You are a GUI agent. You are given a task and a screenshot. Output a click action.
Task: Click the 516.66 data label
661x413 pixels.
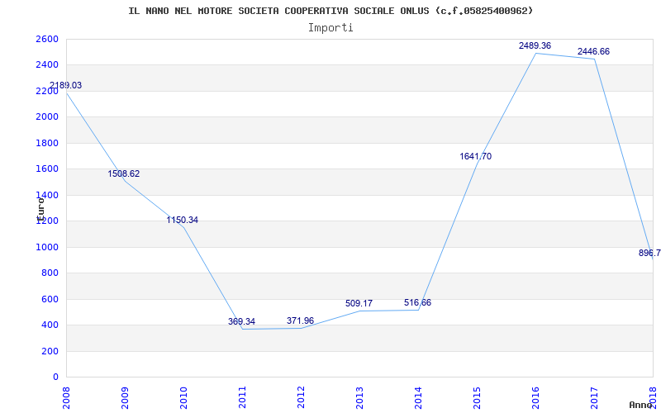tap(417, 302)
